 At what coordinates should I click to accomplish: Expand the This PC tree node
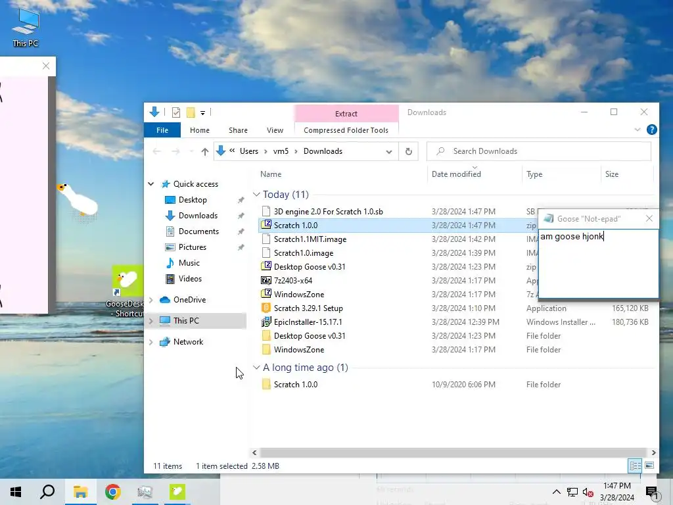pos(151,321)
